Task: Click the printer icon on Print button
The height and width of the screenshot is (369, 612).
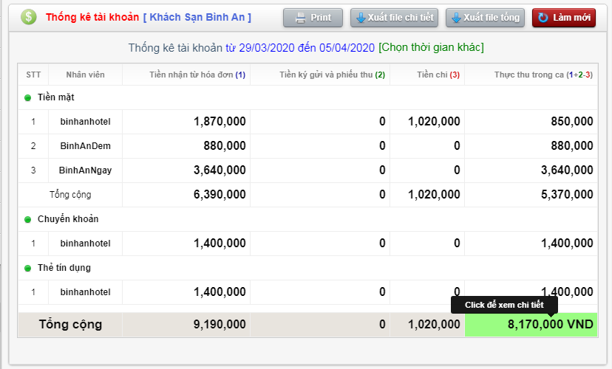Action: pyautogui.click(x=299, y=18)
